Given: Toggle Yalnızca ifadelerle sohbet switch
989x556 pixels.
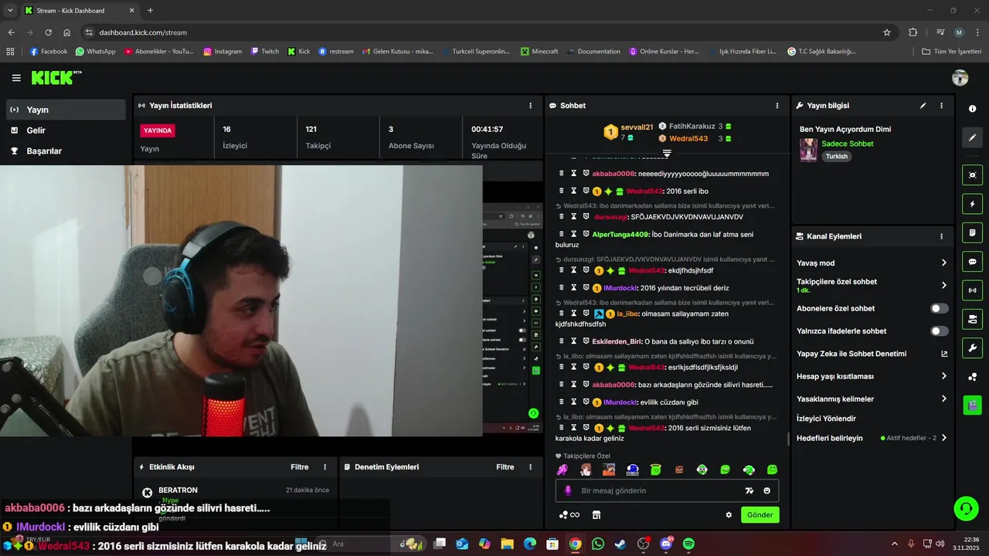Looking at the screenshot, I should 940,331.
